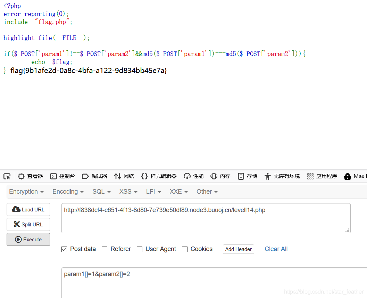The height and width of the screenshot is (298, 367).
Task: Click the Split URL button
Action: click(x=28, y=224)
